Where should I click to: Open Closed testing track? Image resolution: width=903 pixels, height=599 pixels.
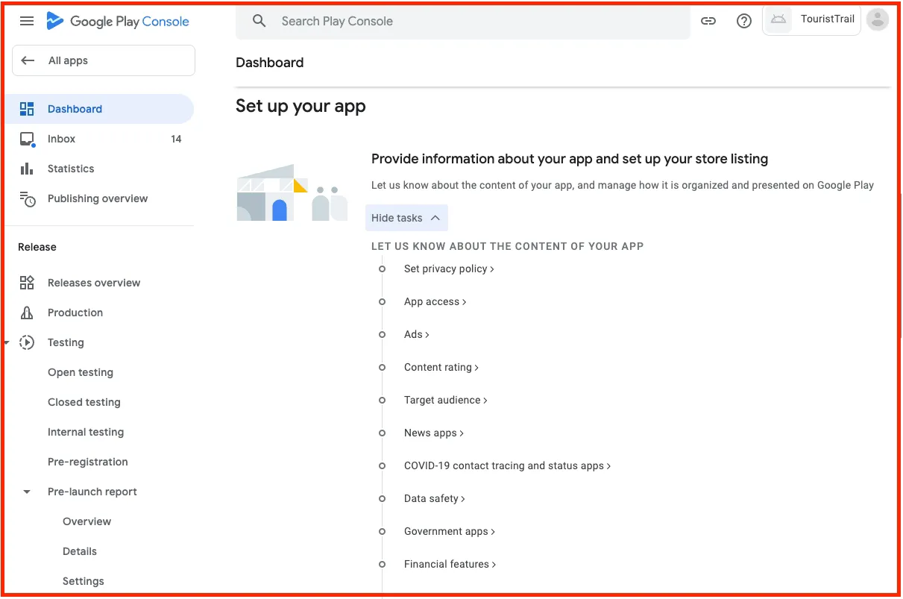click(84, 402)
